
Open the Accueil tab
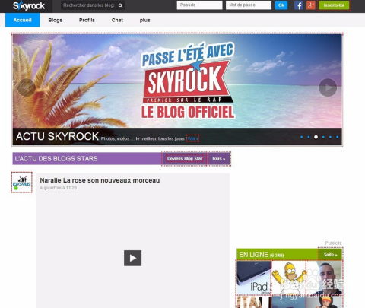click(x=23, y=20)
